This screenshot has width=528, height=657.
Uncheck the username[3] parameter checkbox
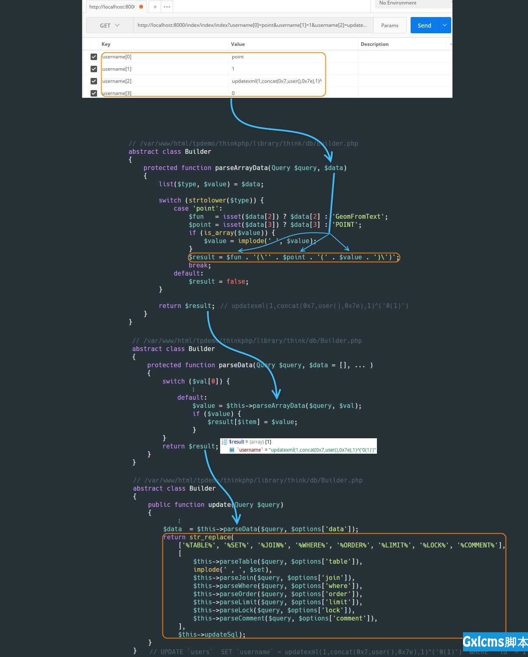[94, 93]
